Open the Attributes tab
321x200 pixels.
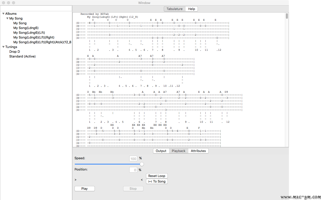(198, 151)
